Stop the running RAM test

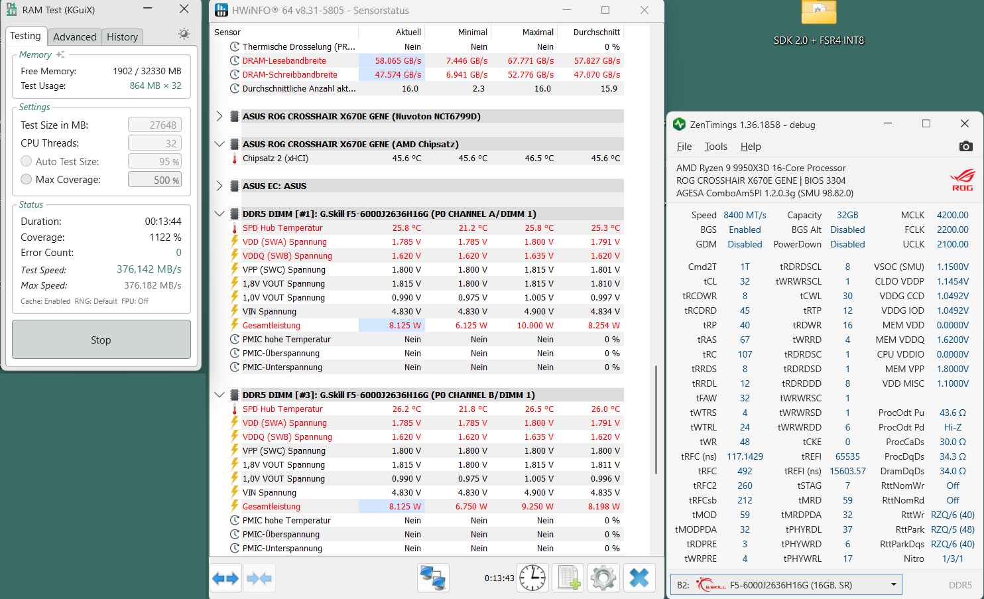click(x=101, y=340)
